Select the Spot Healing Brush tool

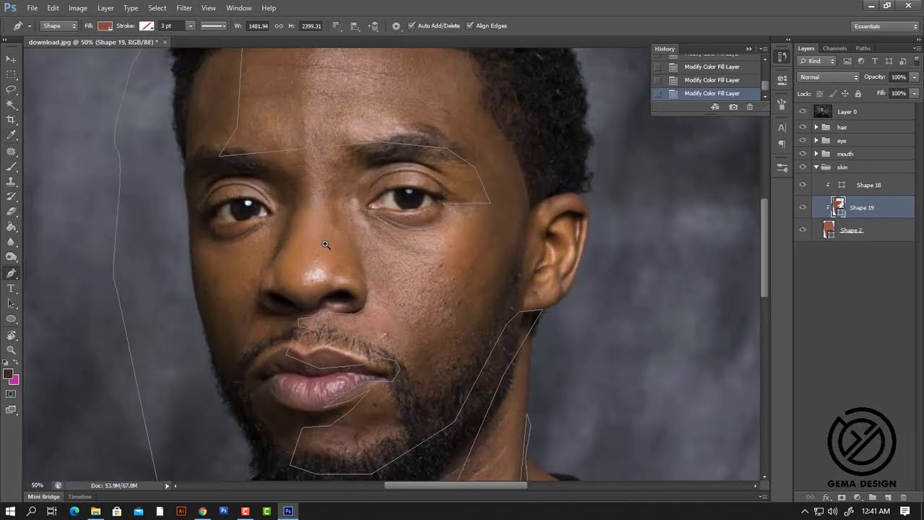coord(11,152)
